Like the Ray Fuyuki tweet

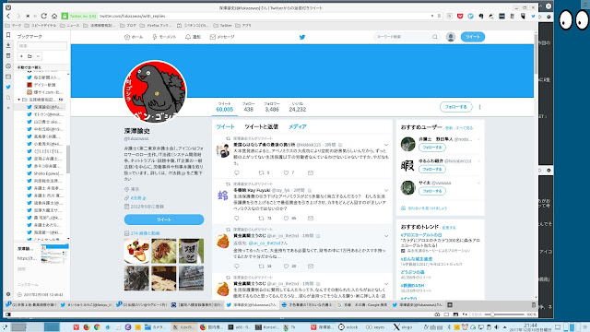(286, 219)
